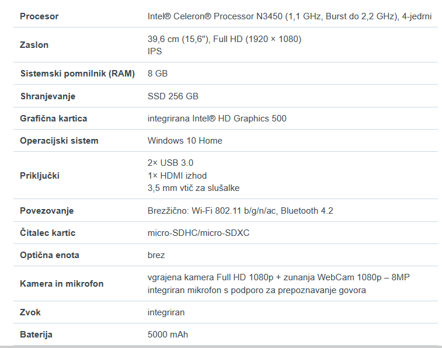This screenshot has height=348, width=442.
Task: Click the Grafična kartica label
Action: click(54, 119)
